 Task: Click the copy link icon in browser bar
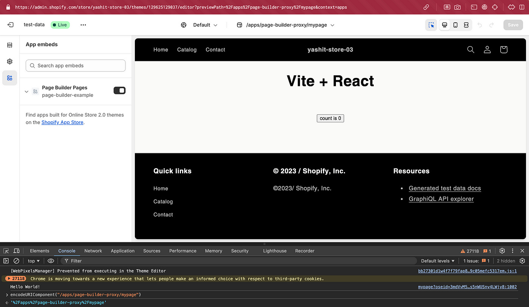(426, 7)
